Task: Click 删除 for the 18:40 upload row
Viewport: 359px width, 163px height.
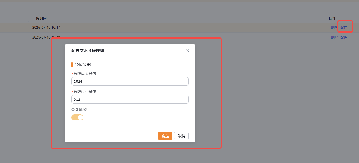Action: (x=334, y=37)
